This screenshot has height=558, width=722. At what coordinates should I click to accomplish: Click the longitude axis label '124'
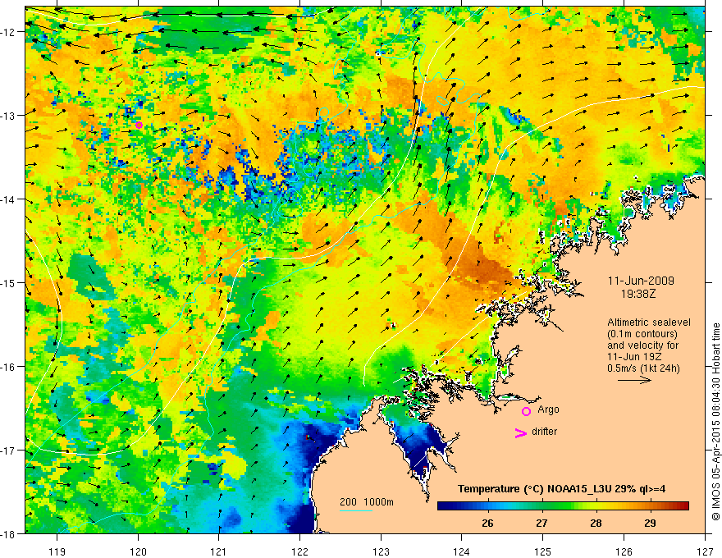[x=462, y=551]
